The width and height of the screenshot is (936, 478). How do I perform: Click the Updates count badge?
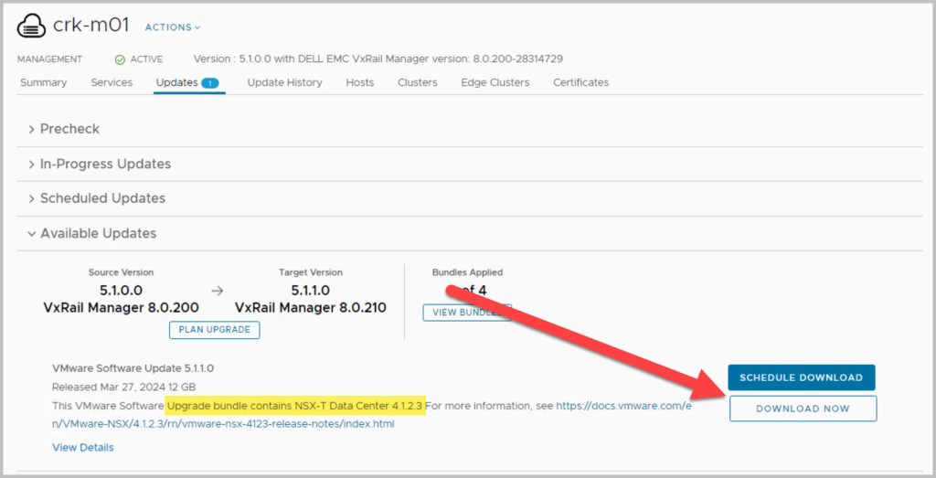tap(209, 83)
